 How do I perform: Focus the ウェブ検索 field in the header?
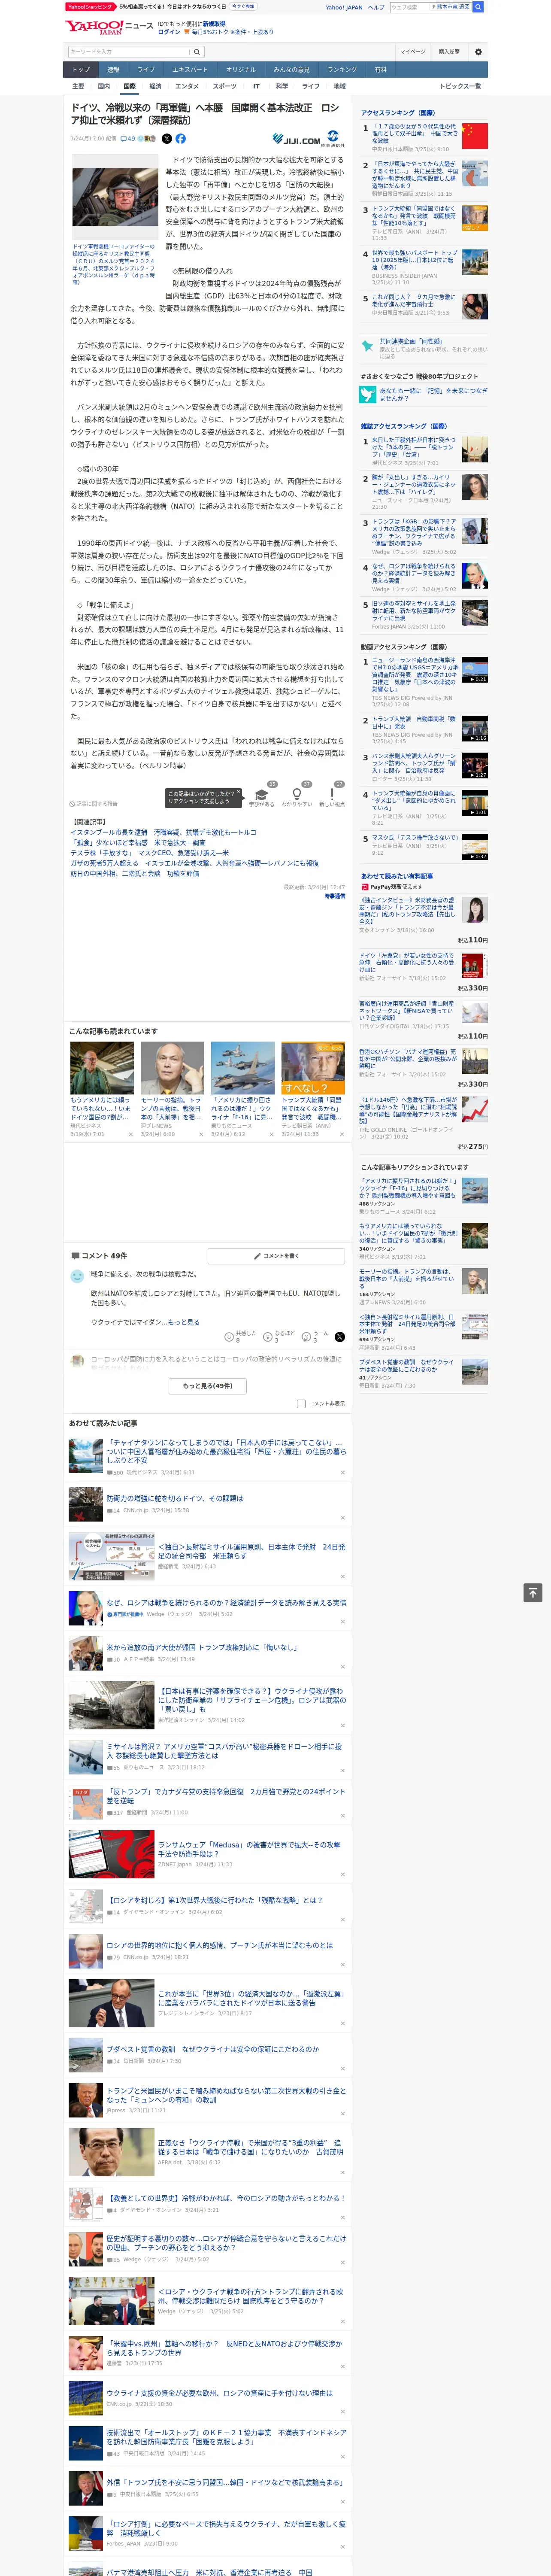click(x=410, y=7)
